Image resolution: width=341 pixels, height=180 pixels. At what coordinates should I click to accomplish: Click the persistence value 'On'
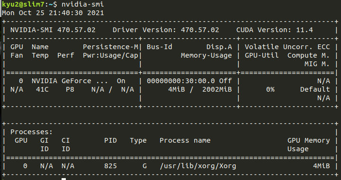tap(121, 81)
